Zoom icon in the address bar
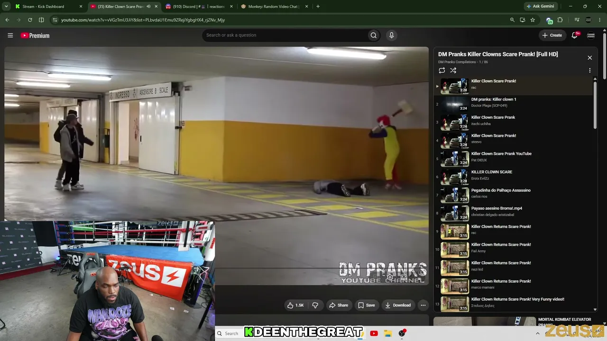 pyautogui.click(x=512, y=20)
